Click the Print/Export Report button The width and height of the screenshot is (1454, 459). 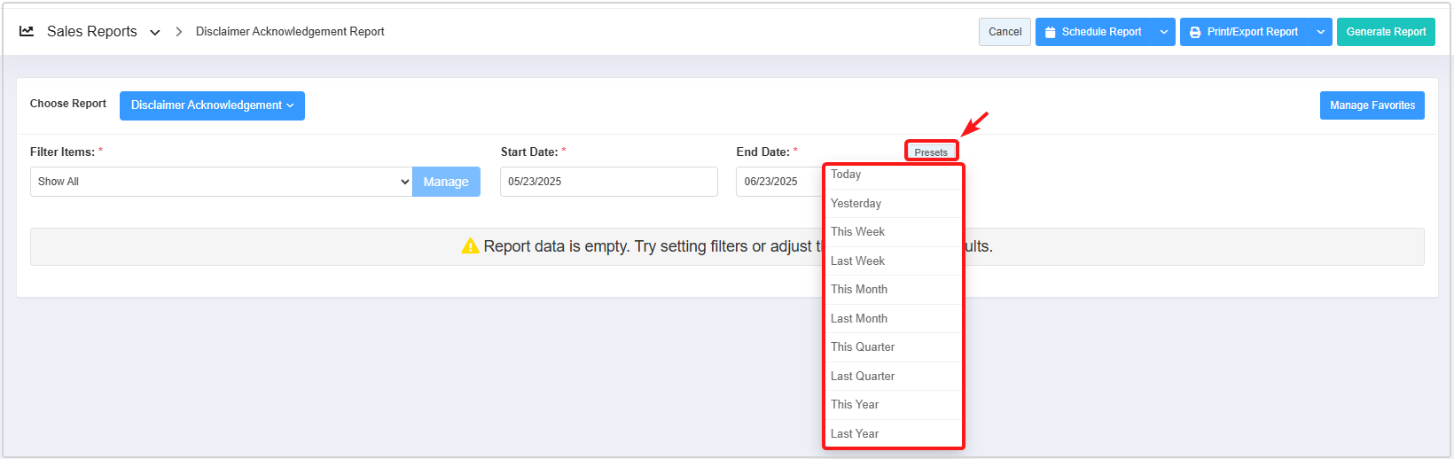tap(1245, 32)
